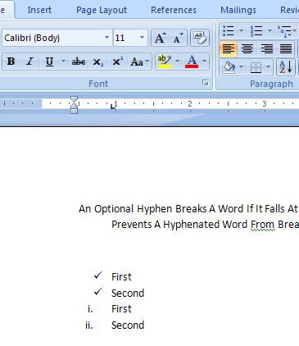Click the left indent box on ruler
Screen dimensions: 299x346
[74, 111]
